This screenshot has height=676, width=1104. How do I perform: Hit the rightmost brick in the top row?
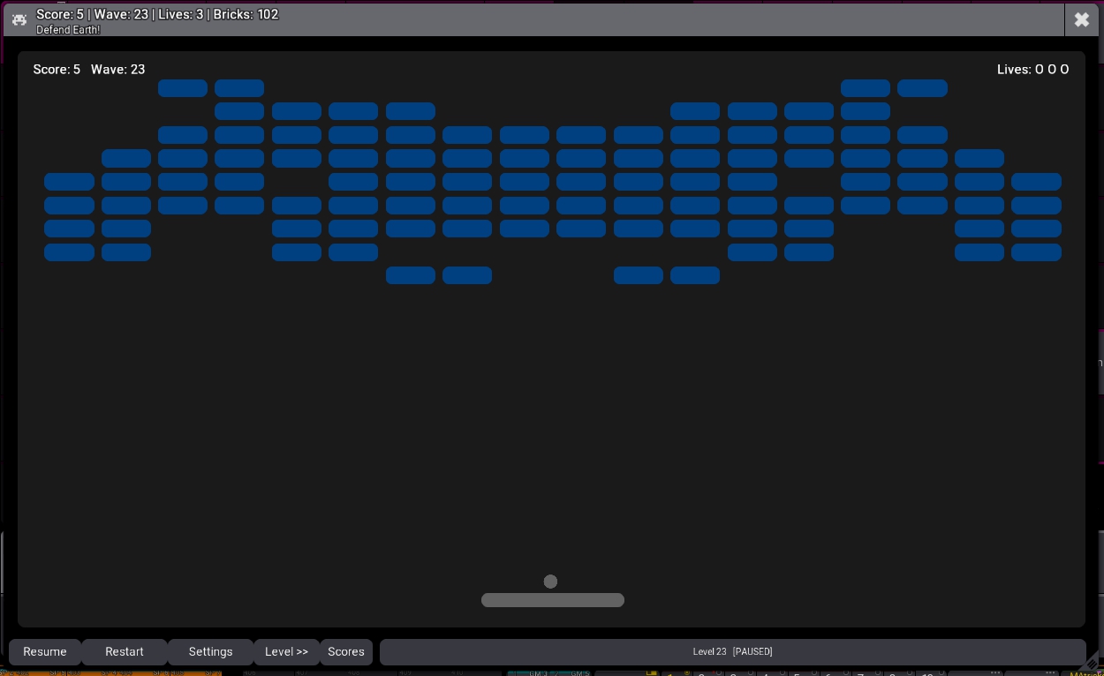[922, 88]
